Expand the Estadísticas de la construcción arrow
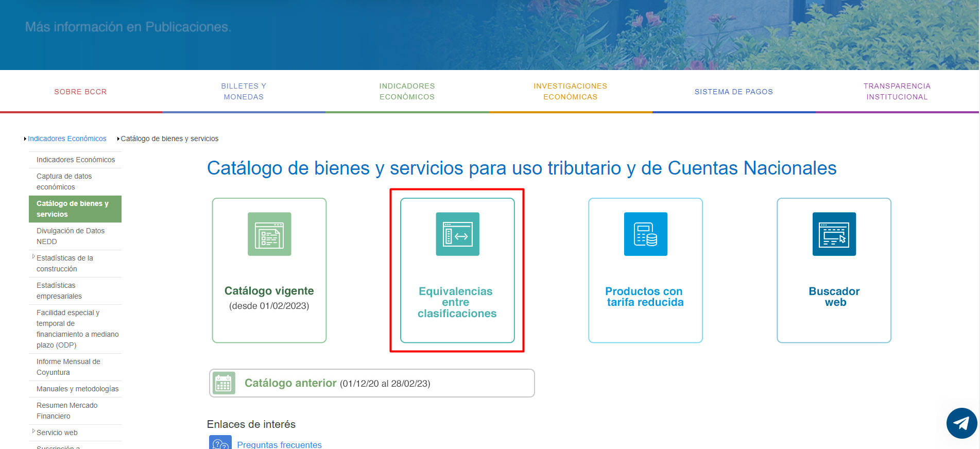The width and height of the screenshot is (980, 449). click(33, 256)
